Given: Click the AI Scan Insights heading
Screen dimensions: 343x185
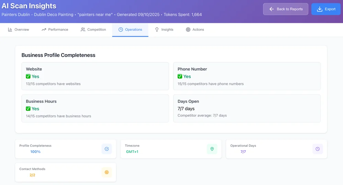Looking at the screenshot, I should click(29, 6).
